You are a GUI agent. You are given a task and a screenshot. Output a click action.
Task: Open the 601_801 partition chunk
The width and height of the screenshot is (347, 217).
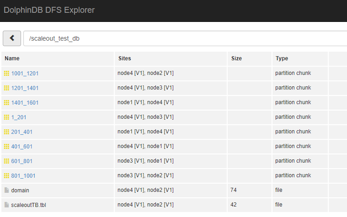click(22, 161)
